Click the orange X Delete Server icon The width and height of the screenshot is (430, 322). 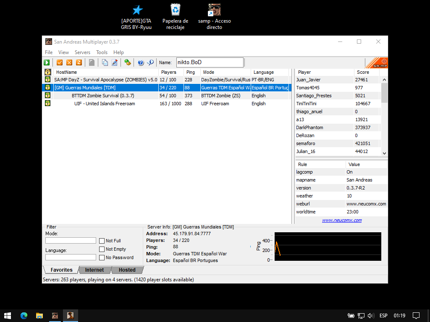pyautogui.click(x=69, y=62)
